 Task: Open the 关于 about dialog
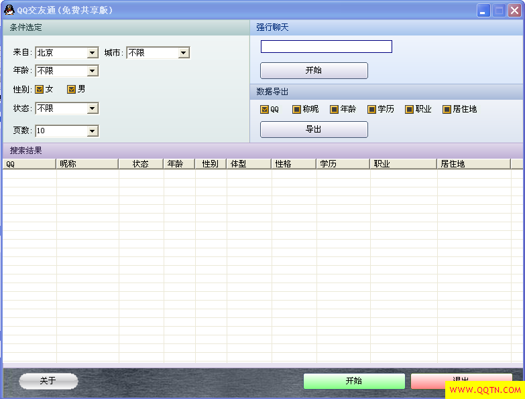[48, 381]
